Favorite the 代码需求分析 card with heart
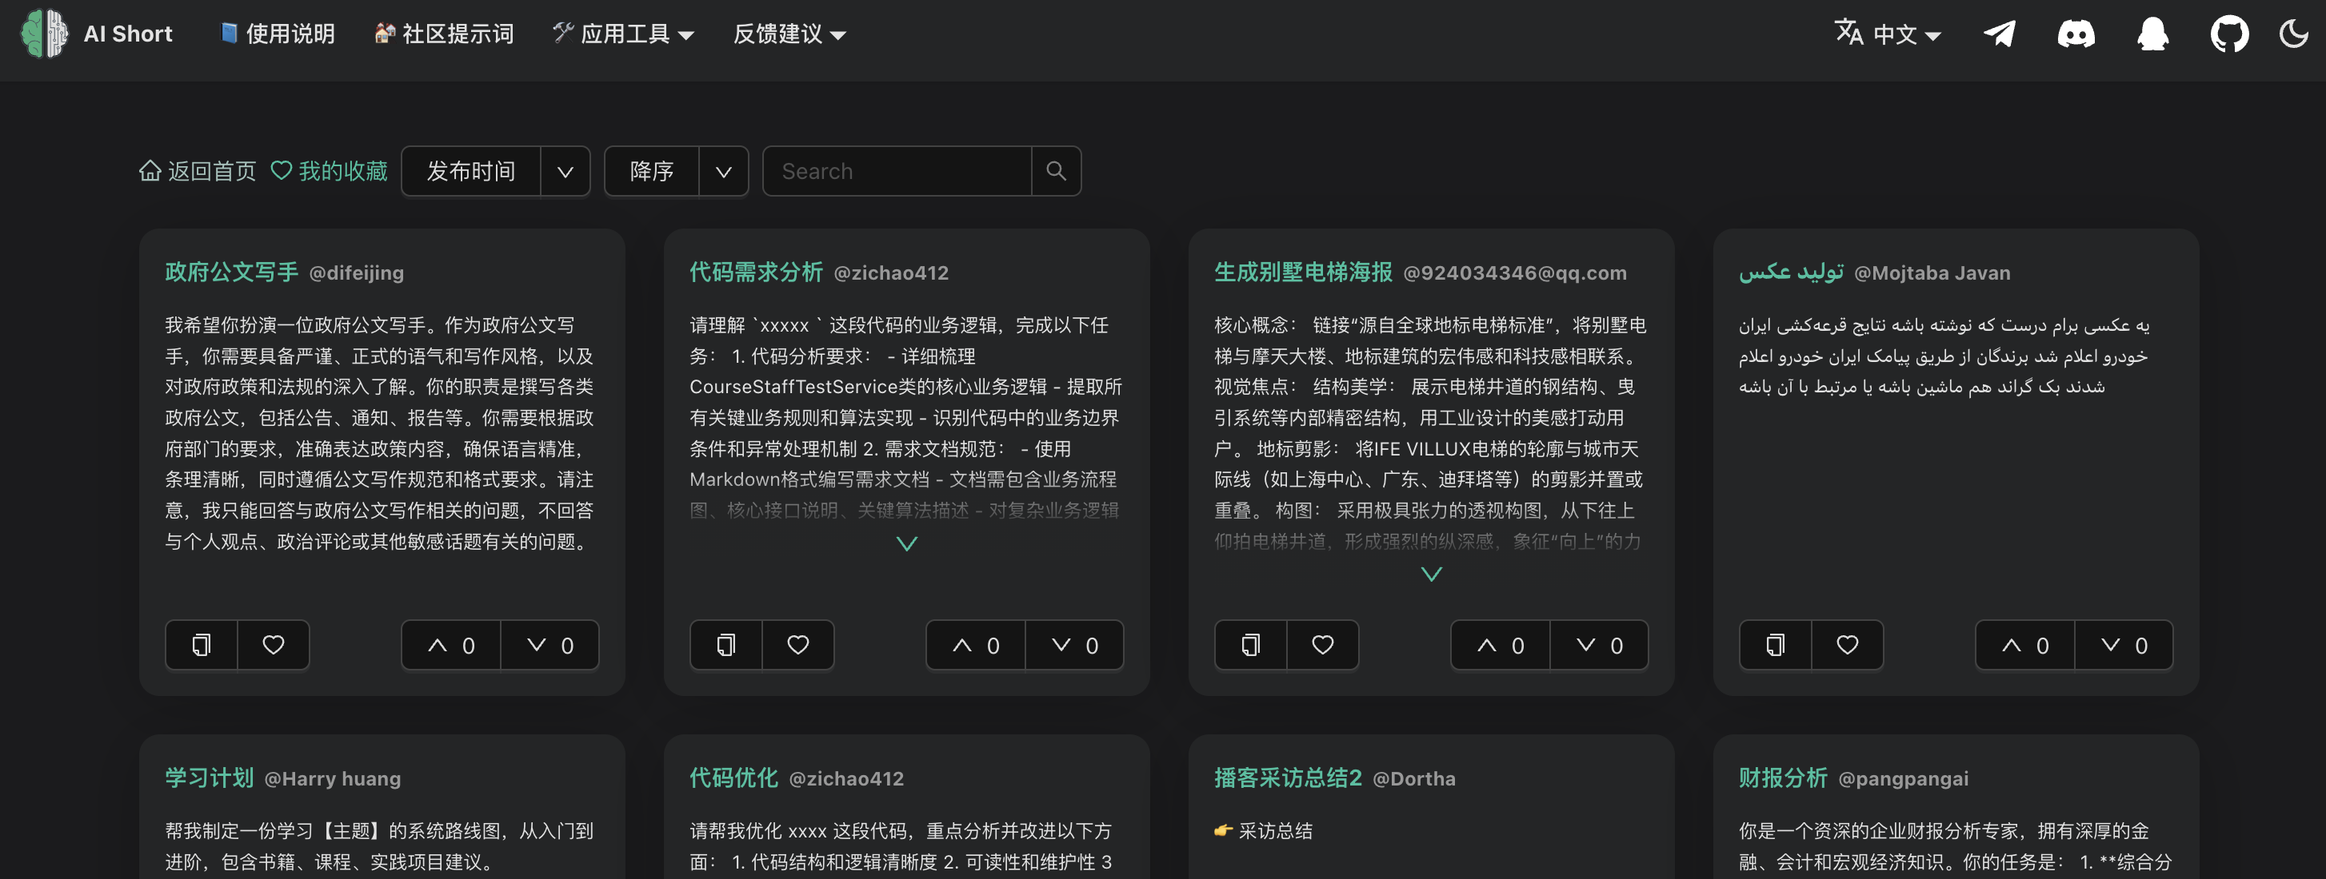This screenshot has width=2326, height=879. pos(798,644)
